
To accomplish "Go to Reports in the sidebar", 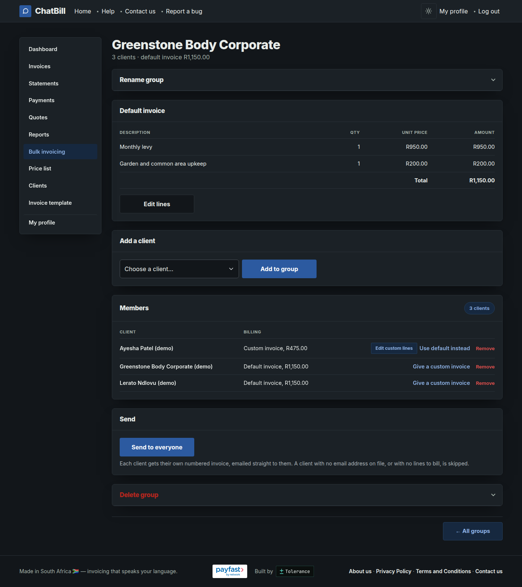I will click(60, 135).
